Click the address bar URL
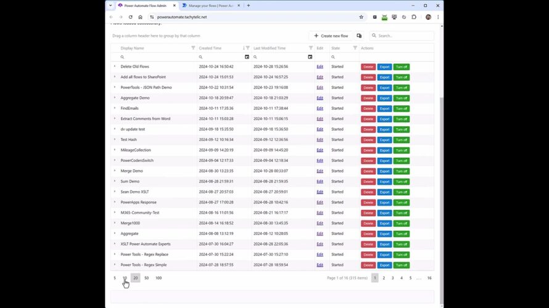Screen dimensions: 549x308 182,17
